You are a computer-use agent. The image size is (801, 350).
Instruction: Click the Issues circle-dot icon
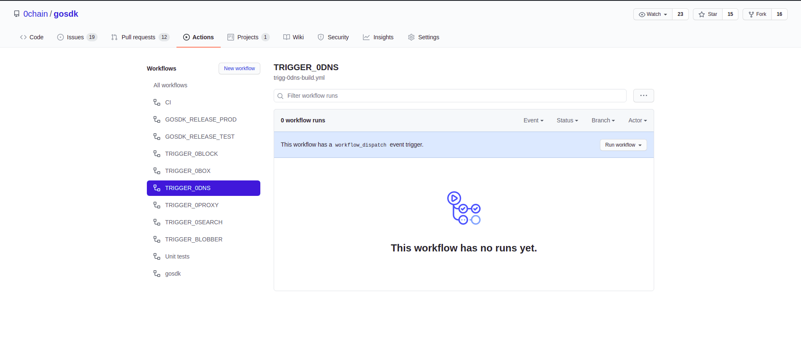point(60,37)
